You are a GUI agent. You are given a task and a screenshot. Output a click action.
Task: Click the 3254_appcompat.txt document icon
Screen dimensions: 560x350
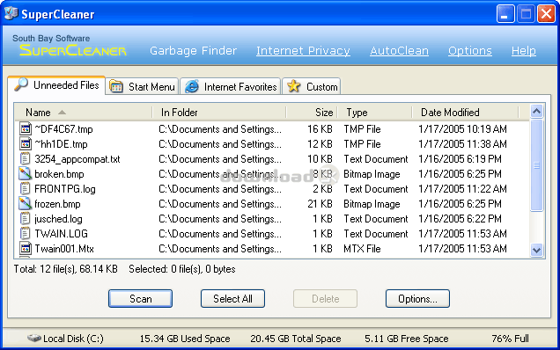[25, 159]
